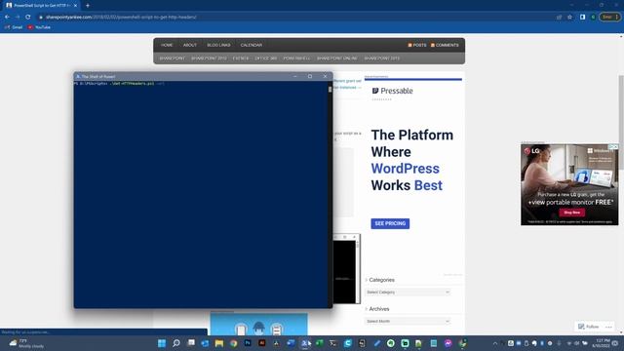This screenshot has width=624, height=351.
Task: Open the CALENDAR menu item
Action: coord(252,46)
